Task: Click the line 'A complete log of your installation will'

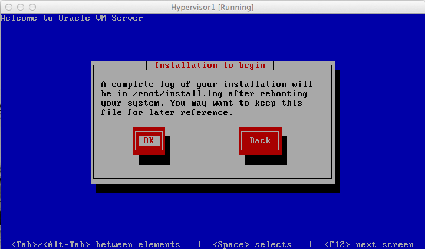Action: [x=207, y=84]
